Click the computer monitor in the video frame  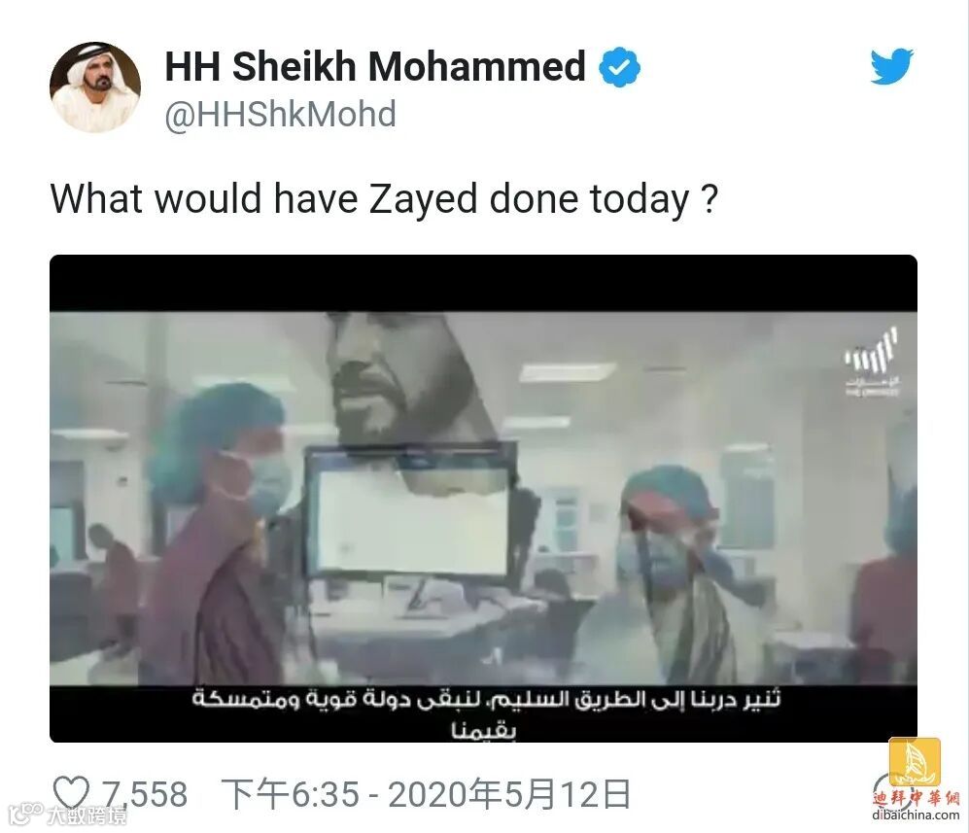pos(410,513)
